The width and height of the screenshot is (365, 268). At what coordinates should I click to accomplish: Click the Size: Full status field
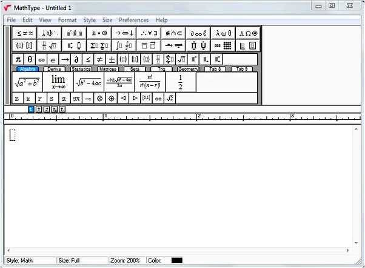82,260
